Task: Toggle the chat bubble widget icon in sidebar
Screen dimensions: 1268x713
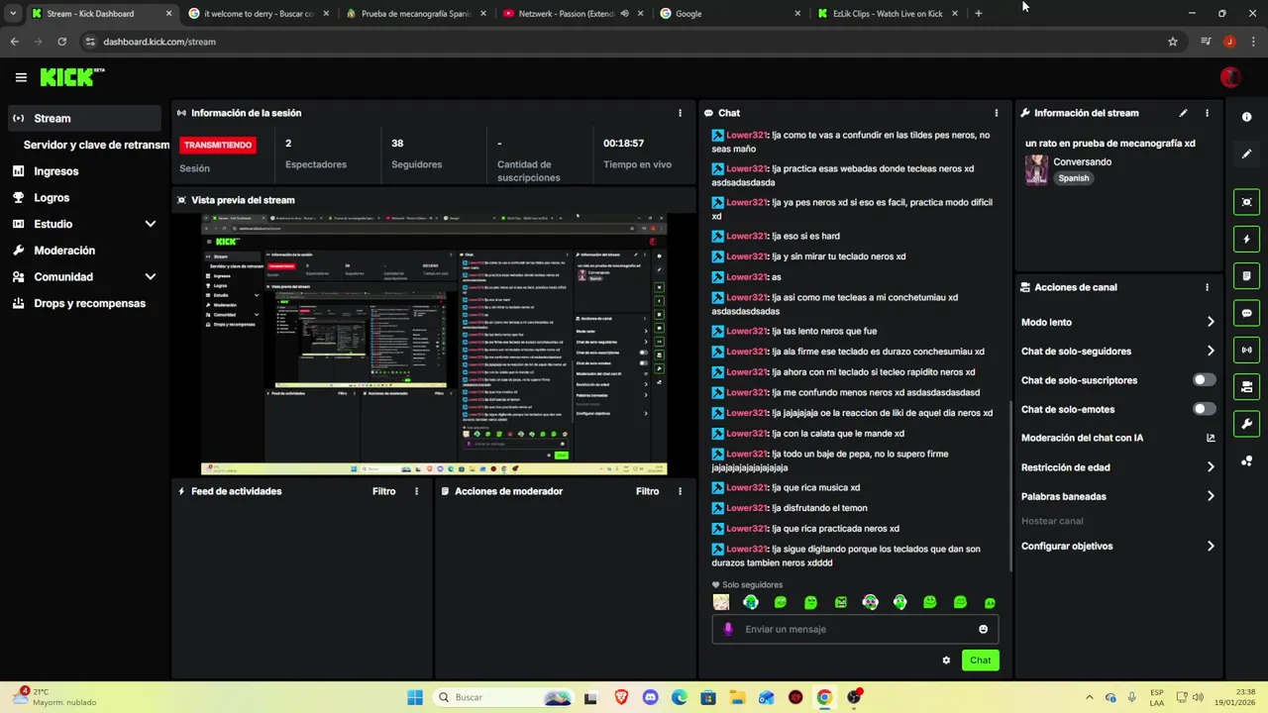Action: point(1246,313)
